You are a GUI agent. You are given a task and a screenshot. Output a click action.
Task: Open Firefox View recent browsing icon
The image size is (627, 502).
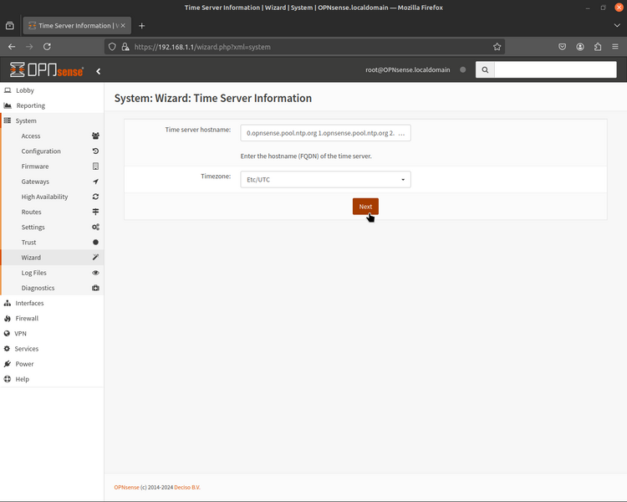coord(10,26)
